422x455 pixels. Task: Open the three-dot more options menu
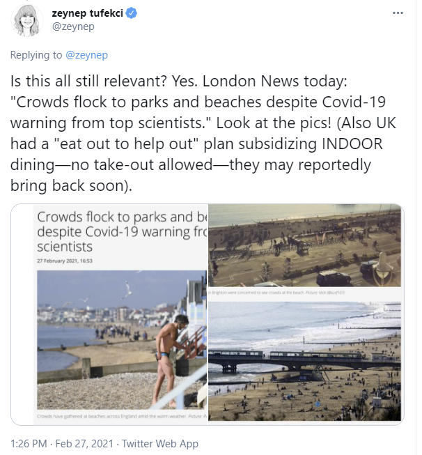click(x=398, y=13)
